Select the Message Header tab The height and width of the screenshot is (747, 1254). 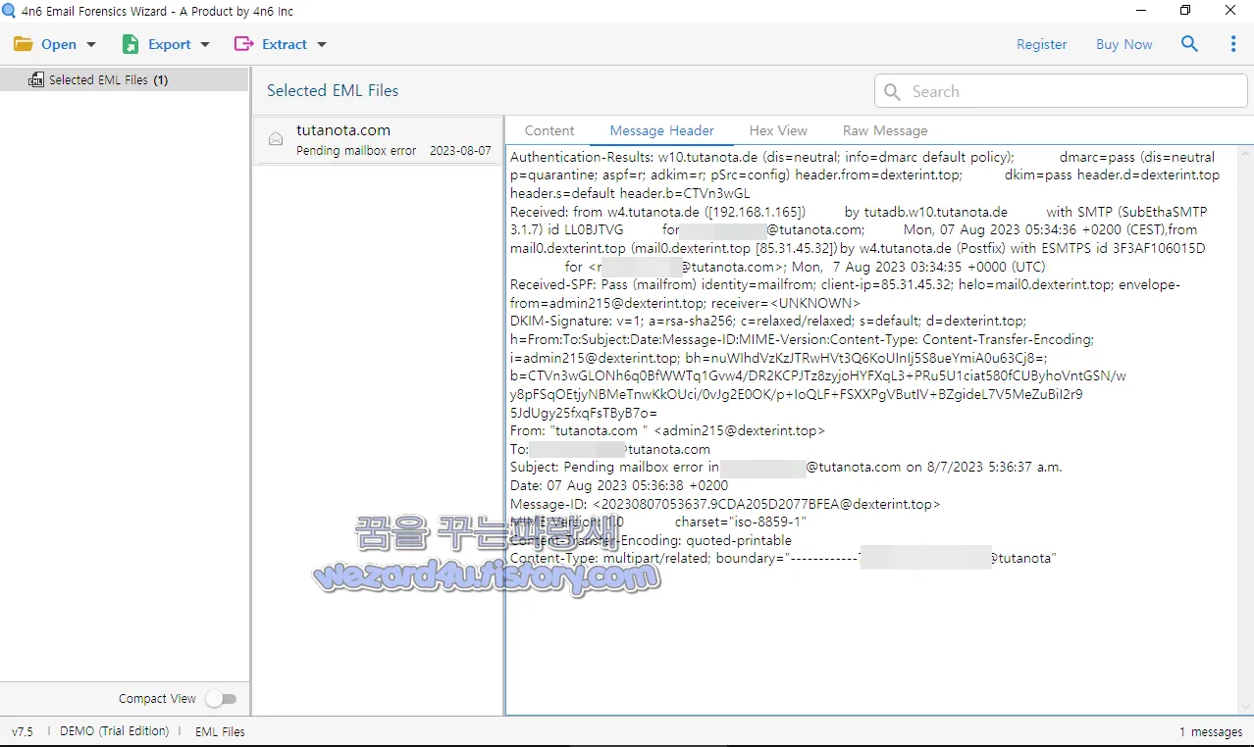click(661, 130)
